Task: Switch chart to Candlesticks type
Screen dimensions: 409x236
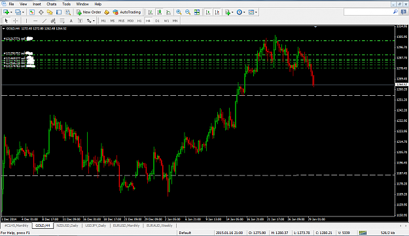Action: point(160,12)
